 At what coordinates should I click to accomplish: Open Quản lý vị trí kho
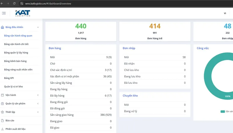[13, 86]
